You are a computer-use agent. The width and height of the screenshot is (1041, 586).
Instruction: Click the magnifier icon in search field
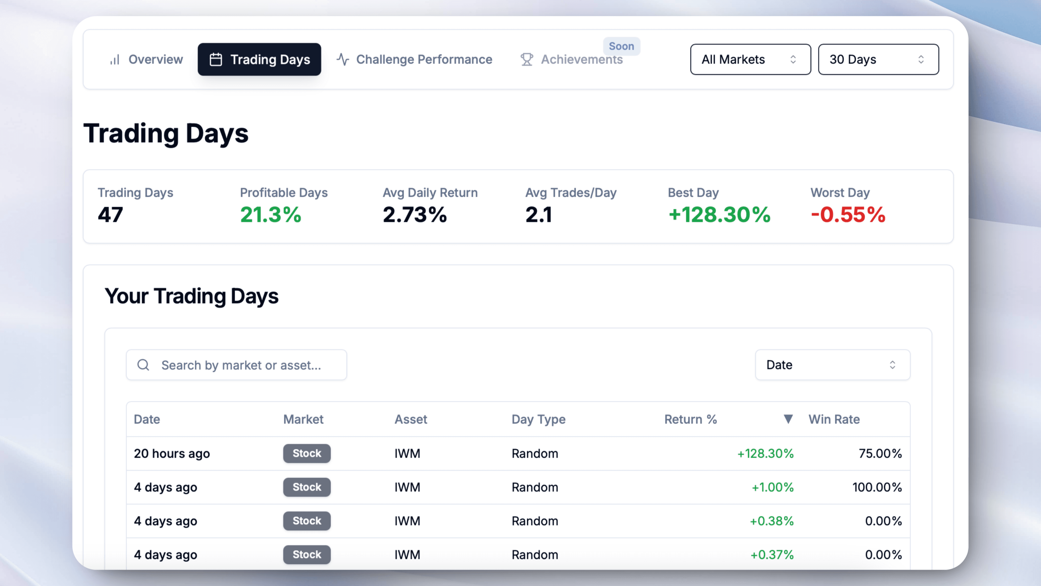pos(143,365)
